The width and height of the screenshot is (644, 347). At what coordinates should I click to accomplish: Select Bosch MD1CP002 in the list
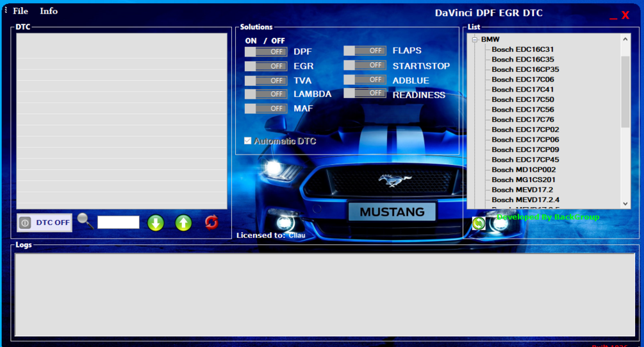[x=524, y=169]
